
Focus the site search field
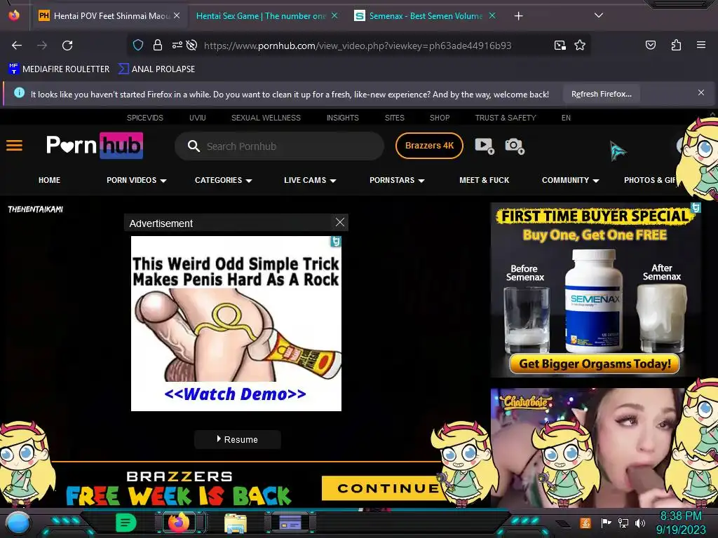pos(279,146)
